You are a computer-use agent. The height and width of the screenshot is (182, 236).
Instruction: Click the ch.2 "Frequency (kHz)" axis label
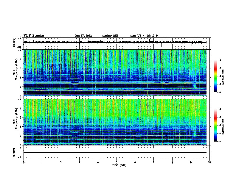point(16,118)
